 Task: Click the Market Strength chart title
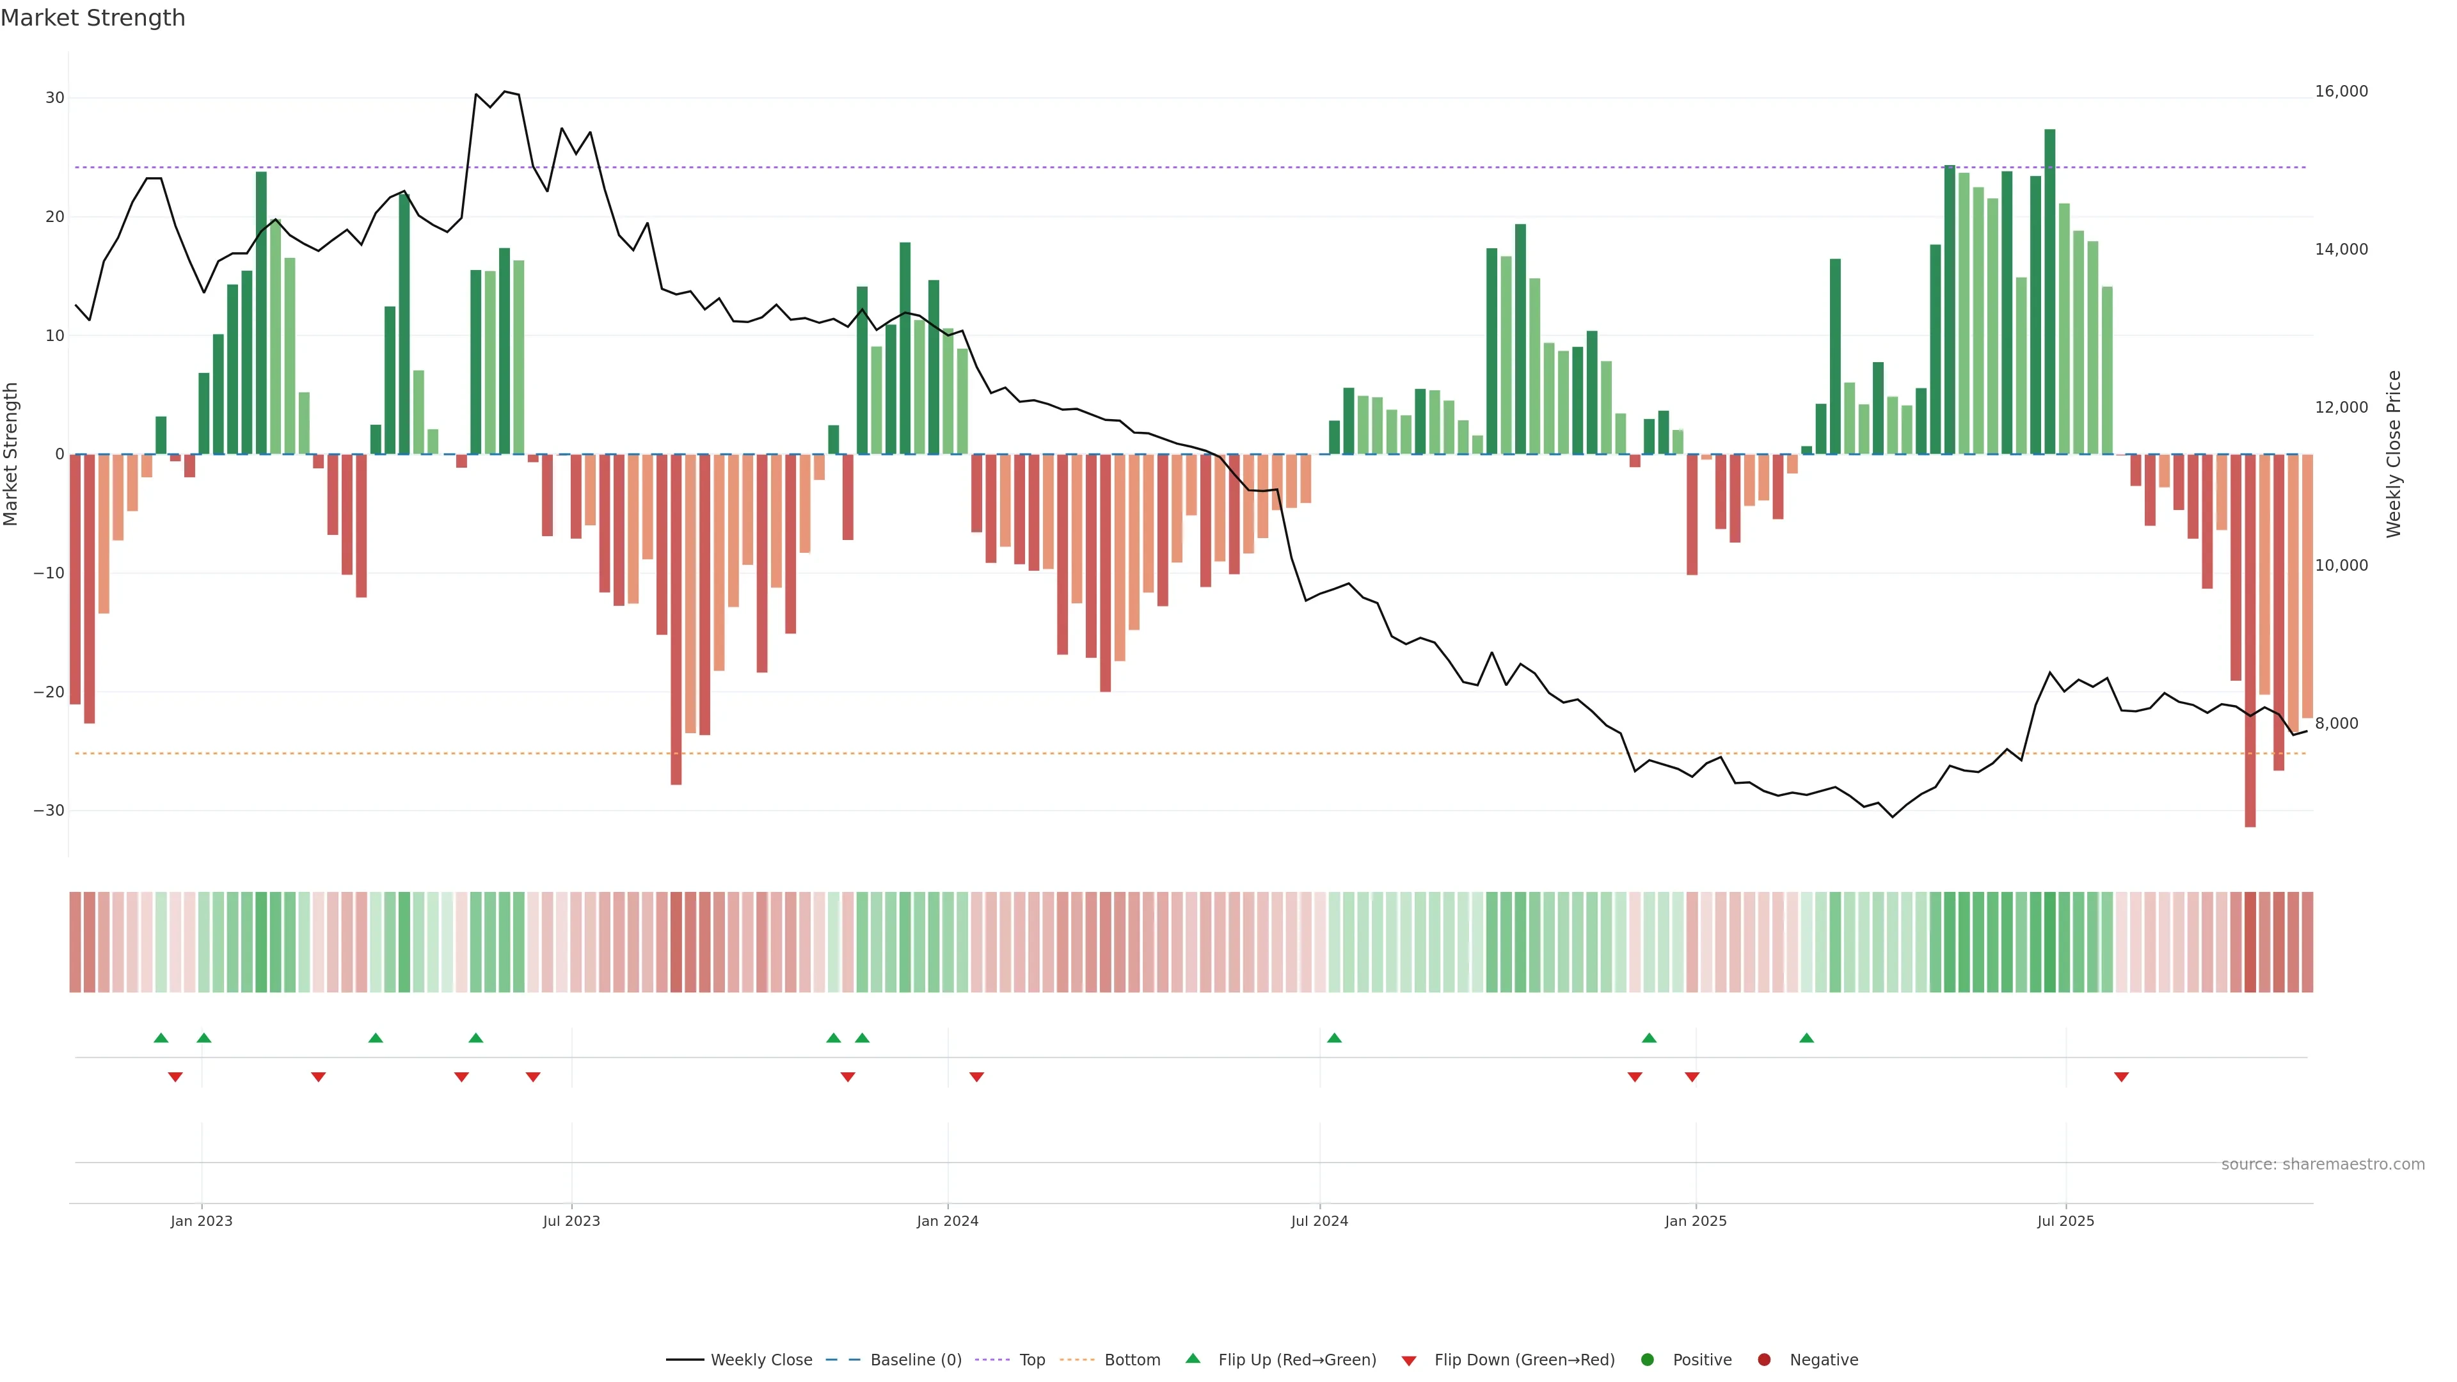point(93,18)
